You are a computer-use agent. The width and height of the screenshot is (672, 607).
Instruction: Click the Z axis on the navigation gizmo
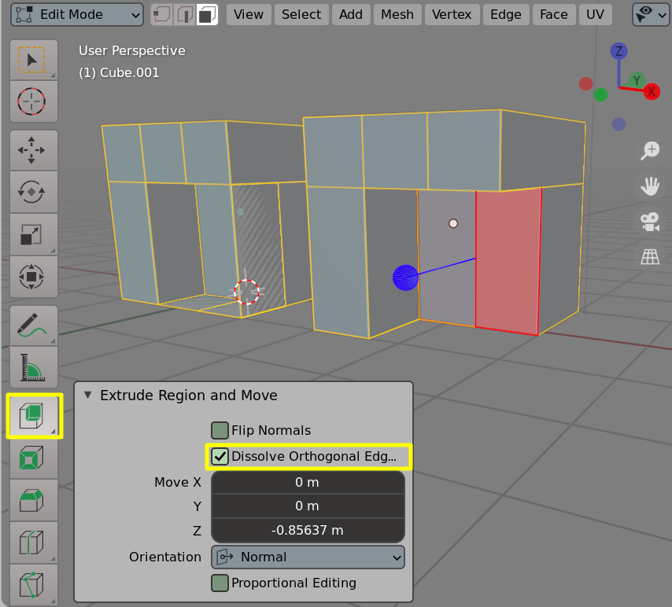618,51
